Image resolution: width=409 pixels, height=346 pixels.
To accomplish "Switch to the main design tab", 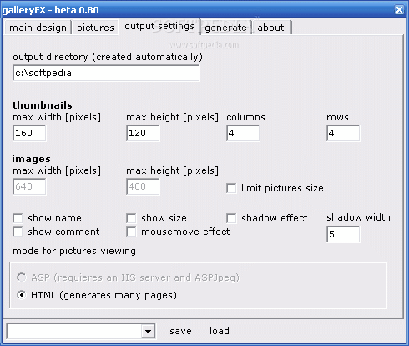I will [x=38, y=28].
